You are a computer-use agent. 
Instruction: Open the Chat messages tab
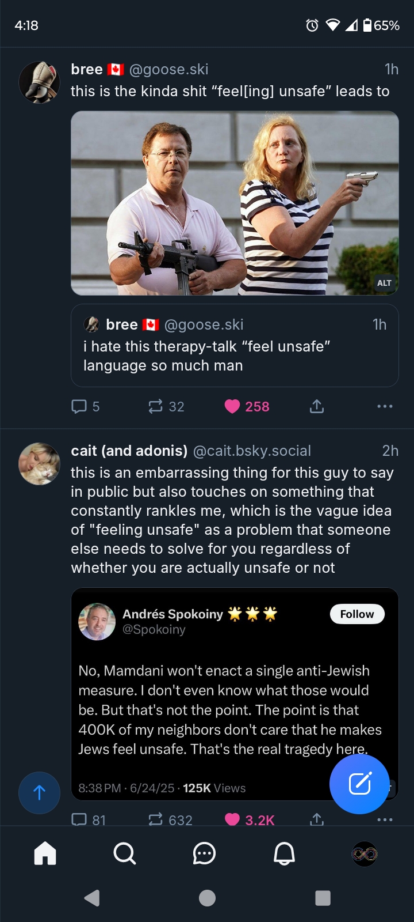[x=204, y=853]
